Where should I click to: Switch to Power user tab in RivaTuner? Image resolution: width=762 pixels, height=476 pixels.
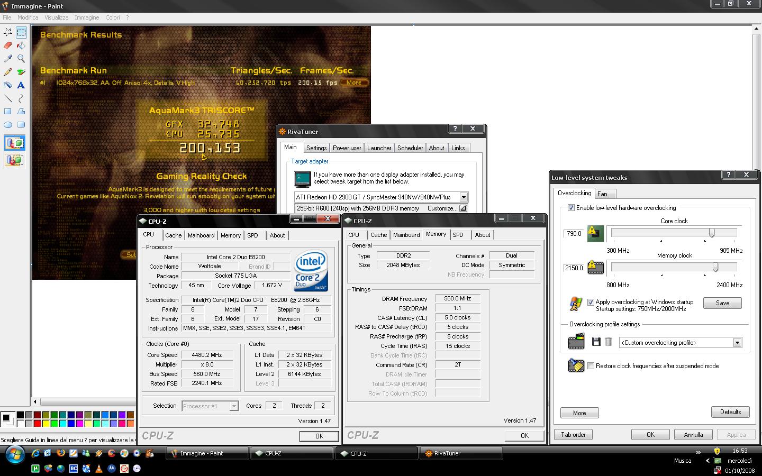(x=347, y=148)
